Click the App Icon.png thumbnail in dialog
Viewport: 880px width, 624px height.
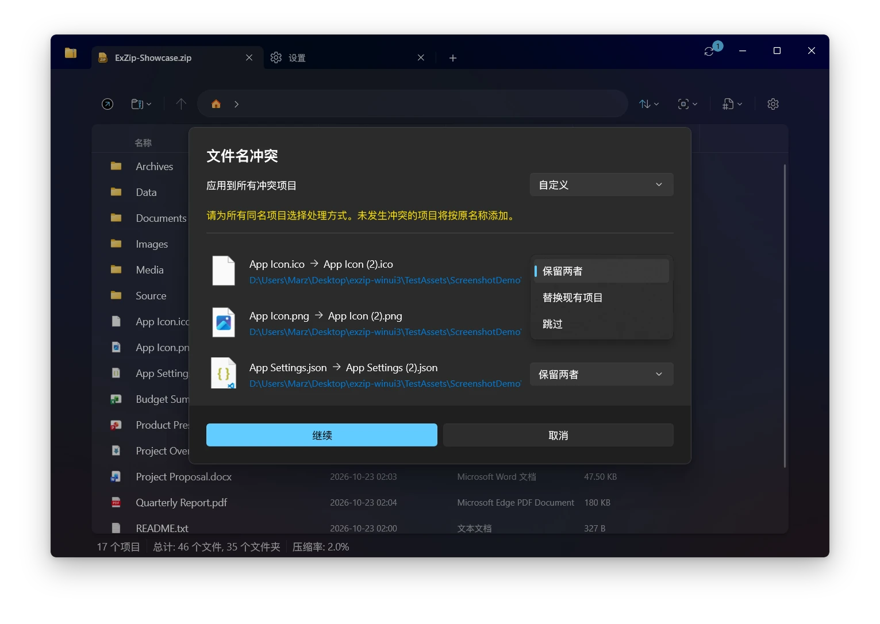coord(224,322)
